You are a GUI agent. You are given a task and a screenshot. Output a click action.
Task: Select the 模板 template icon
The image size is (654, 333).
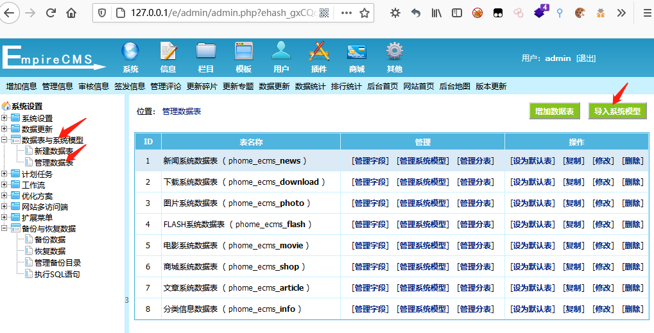(x=244, y=52)
